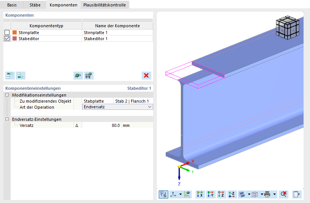310x203 pixels.
Task: Open the print options dropdown arrow
Action: (274, 194)
